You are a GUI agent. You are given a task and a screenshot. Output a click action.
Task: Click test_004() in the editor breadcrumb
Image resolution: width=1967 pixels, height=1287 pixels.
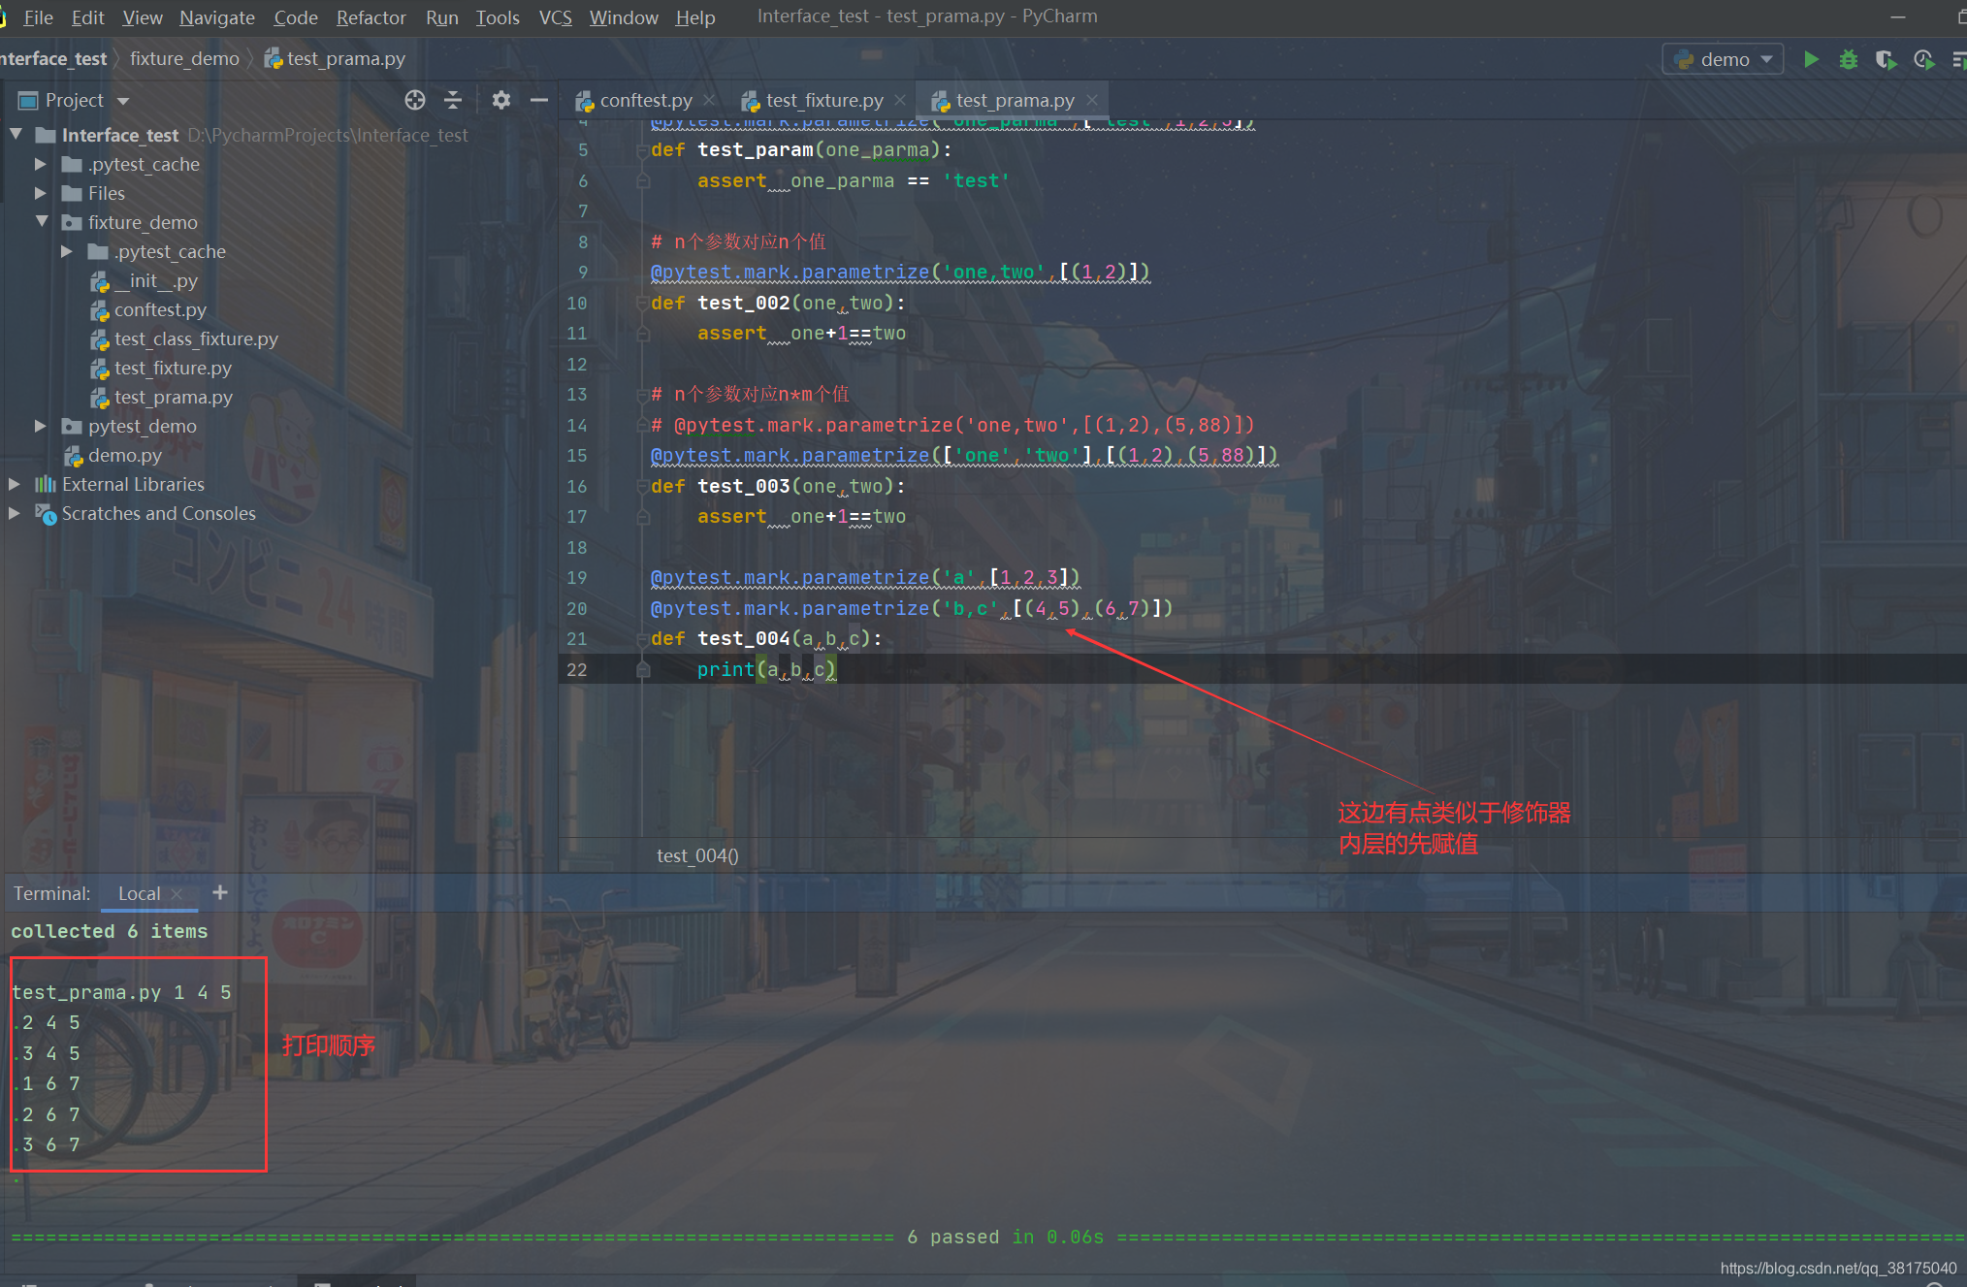click(x=697, y=855)
